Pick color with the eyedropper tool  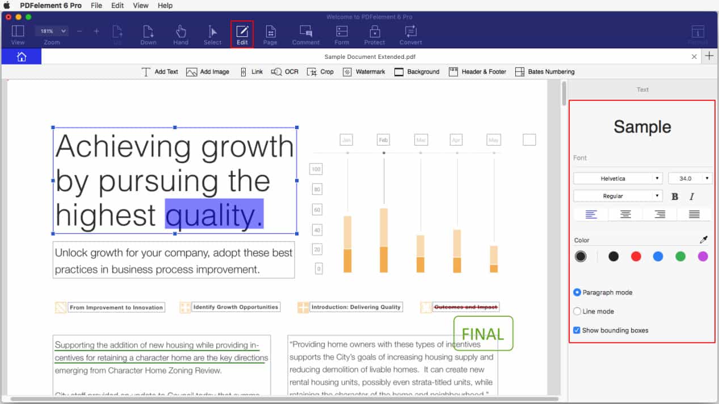pyautogui.click(x=704, y=240)
